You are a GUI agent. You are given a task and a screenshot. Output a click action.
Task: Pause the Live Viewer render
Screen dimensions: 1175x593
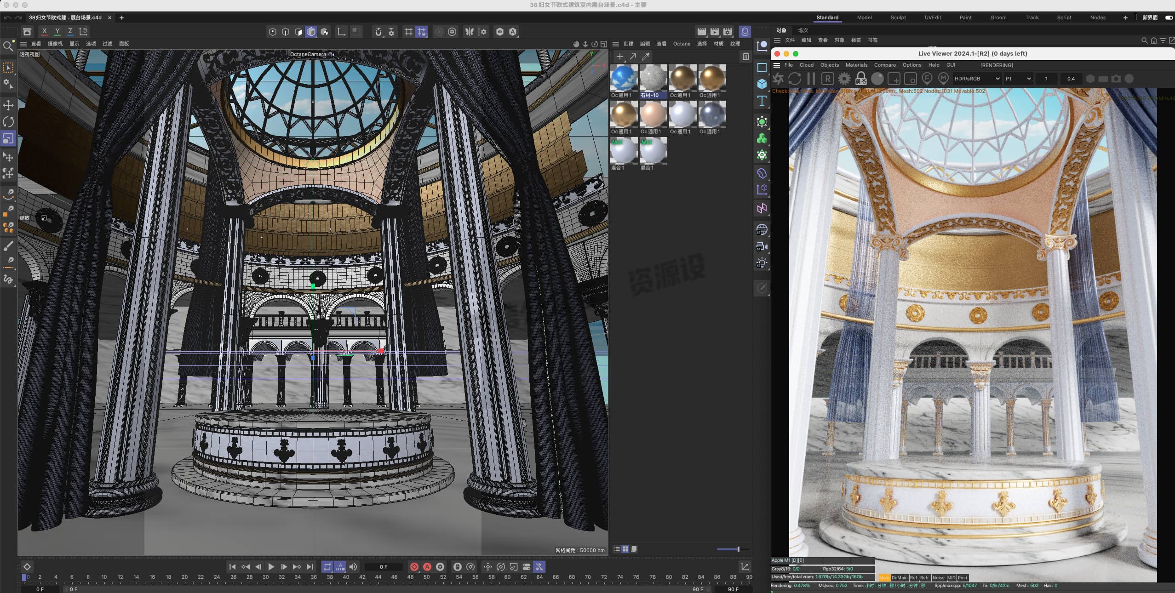point(811,79)
